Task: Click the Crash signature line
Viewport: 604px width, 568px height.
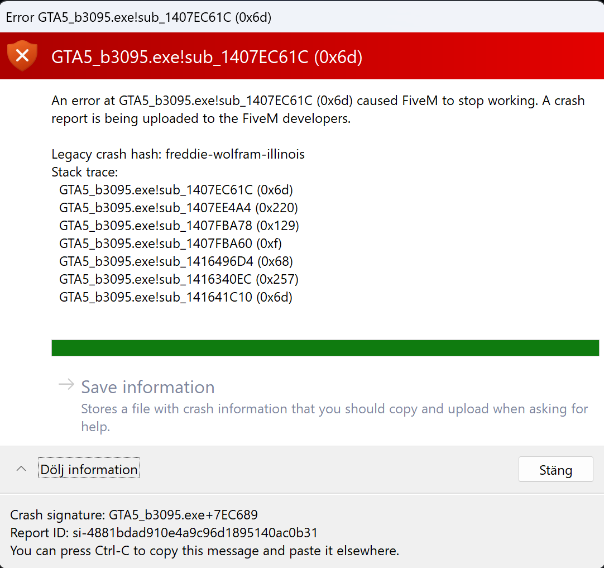Action: tap(133, 515)
